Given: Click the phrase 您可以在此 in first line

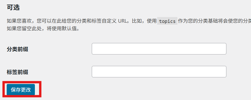Looking at the screenshot, I should (49, 21).
